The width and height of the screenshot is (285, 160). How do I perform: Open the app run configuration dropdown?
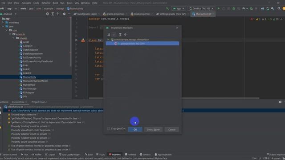pos(179,8)
